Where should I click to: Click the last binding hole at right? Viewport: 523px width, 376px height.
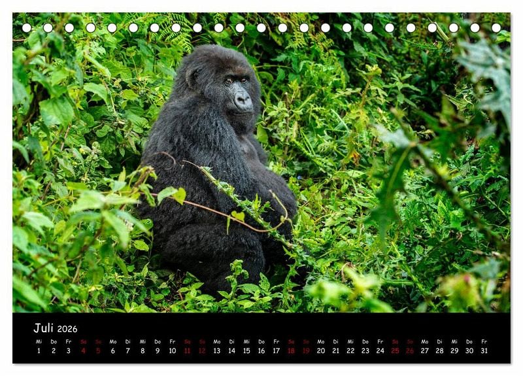496,28
